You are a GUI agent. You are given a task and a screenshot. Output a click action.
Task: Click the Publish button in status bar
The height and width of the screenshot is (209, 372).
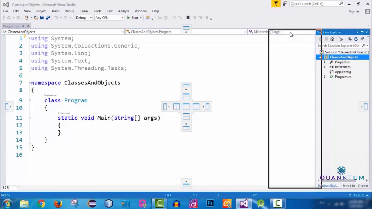359,195
